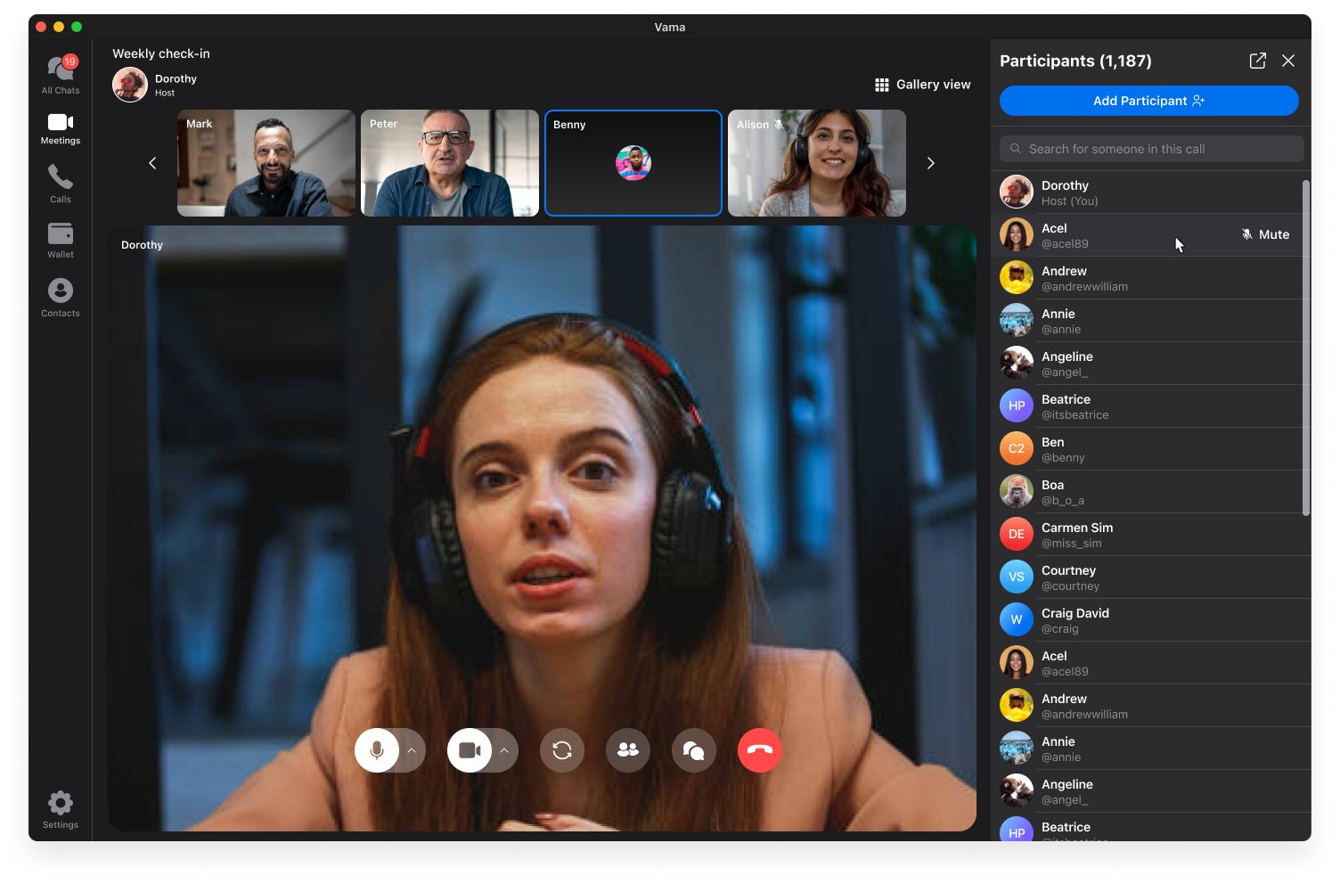Open All Chats in the sidebar

coord(61,75)
